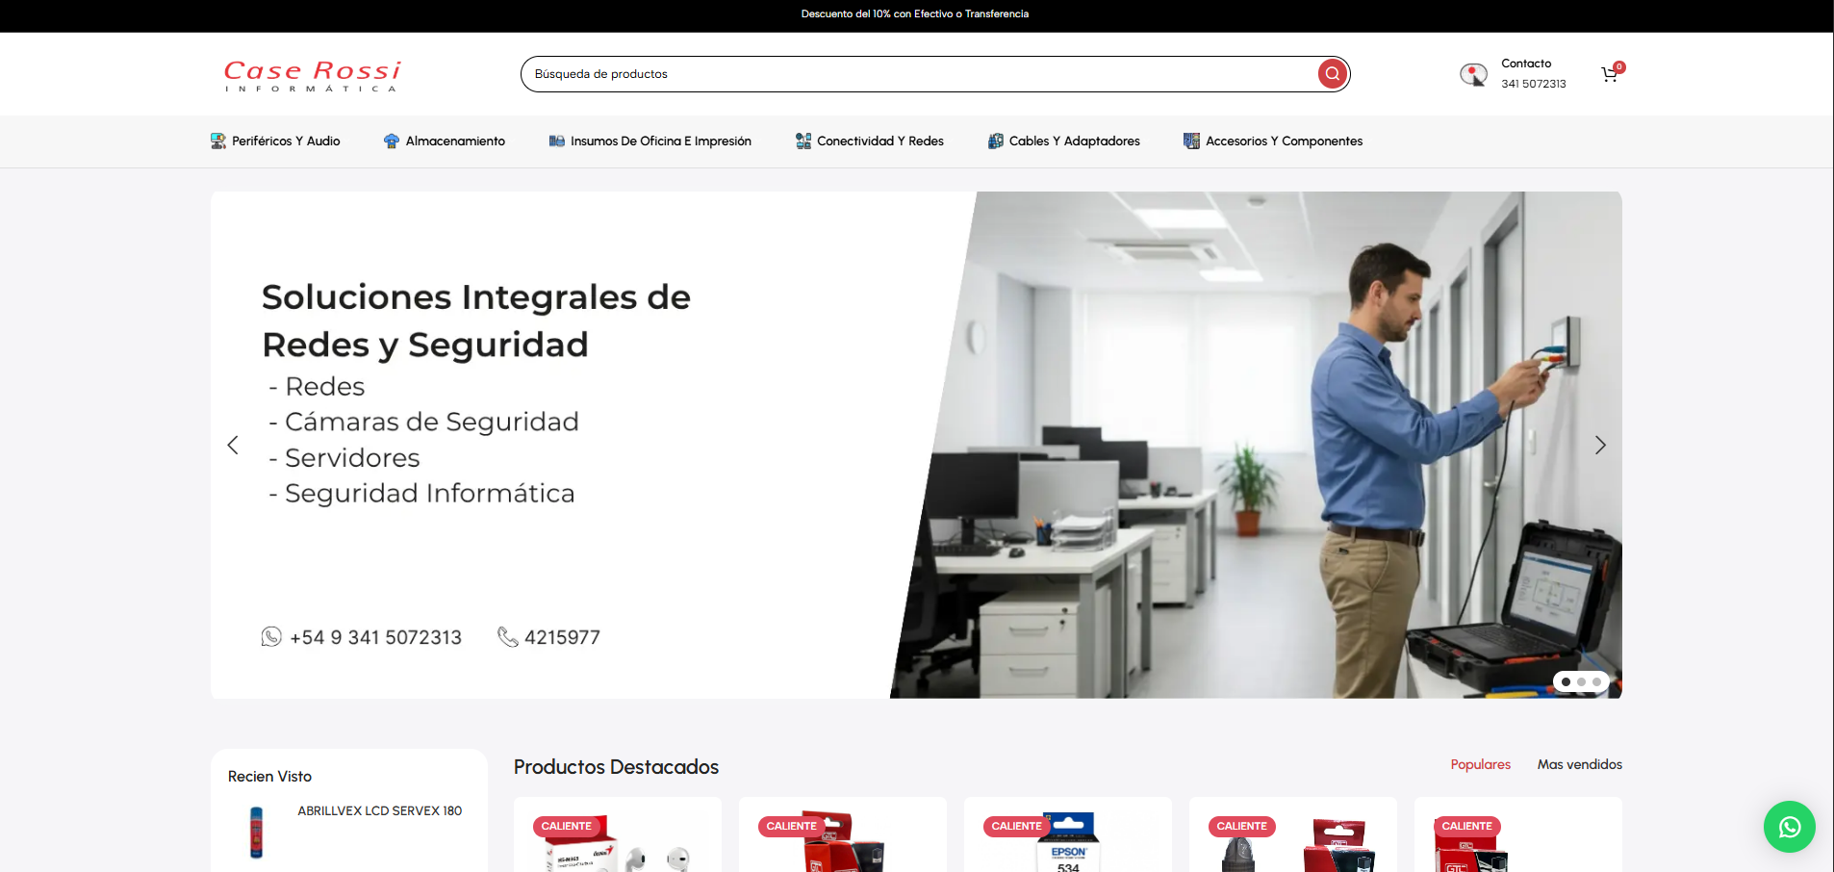The width and height of the screenshot is (1834, 872).
Task: Click the contact support headset icon
Action: tap(1472, 74)
